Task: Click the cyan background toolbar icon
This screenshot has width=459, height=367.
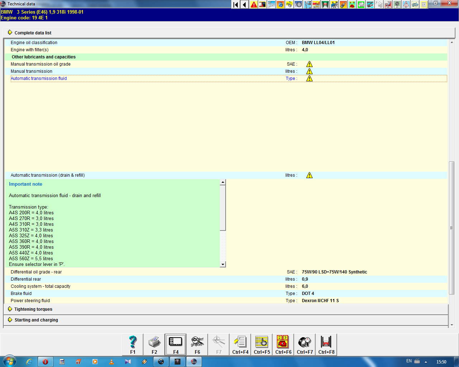Action: (x=370, y=5)
